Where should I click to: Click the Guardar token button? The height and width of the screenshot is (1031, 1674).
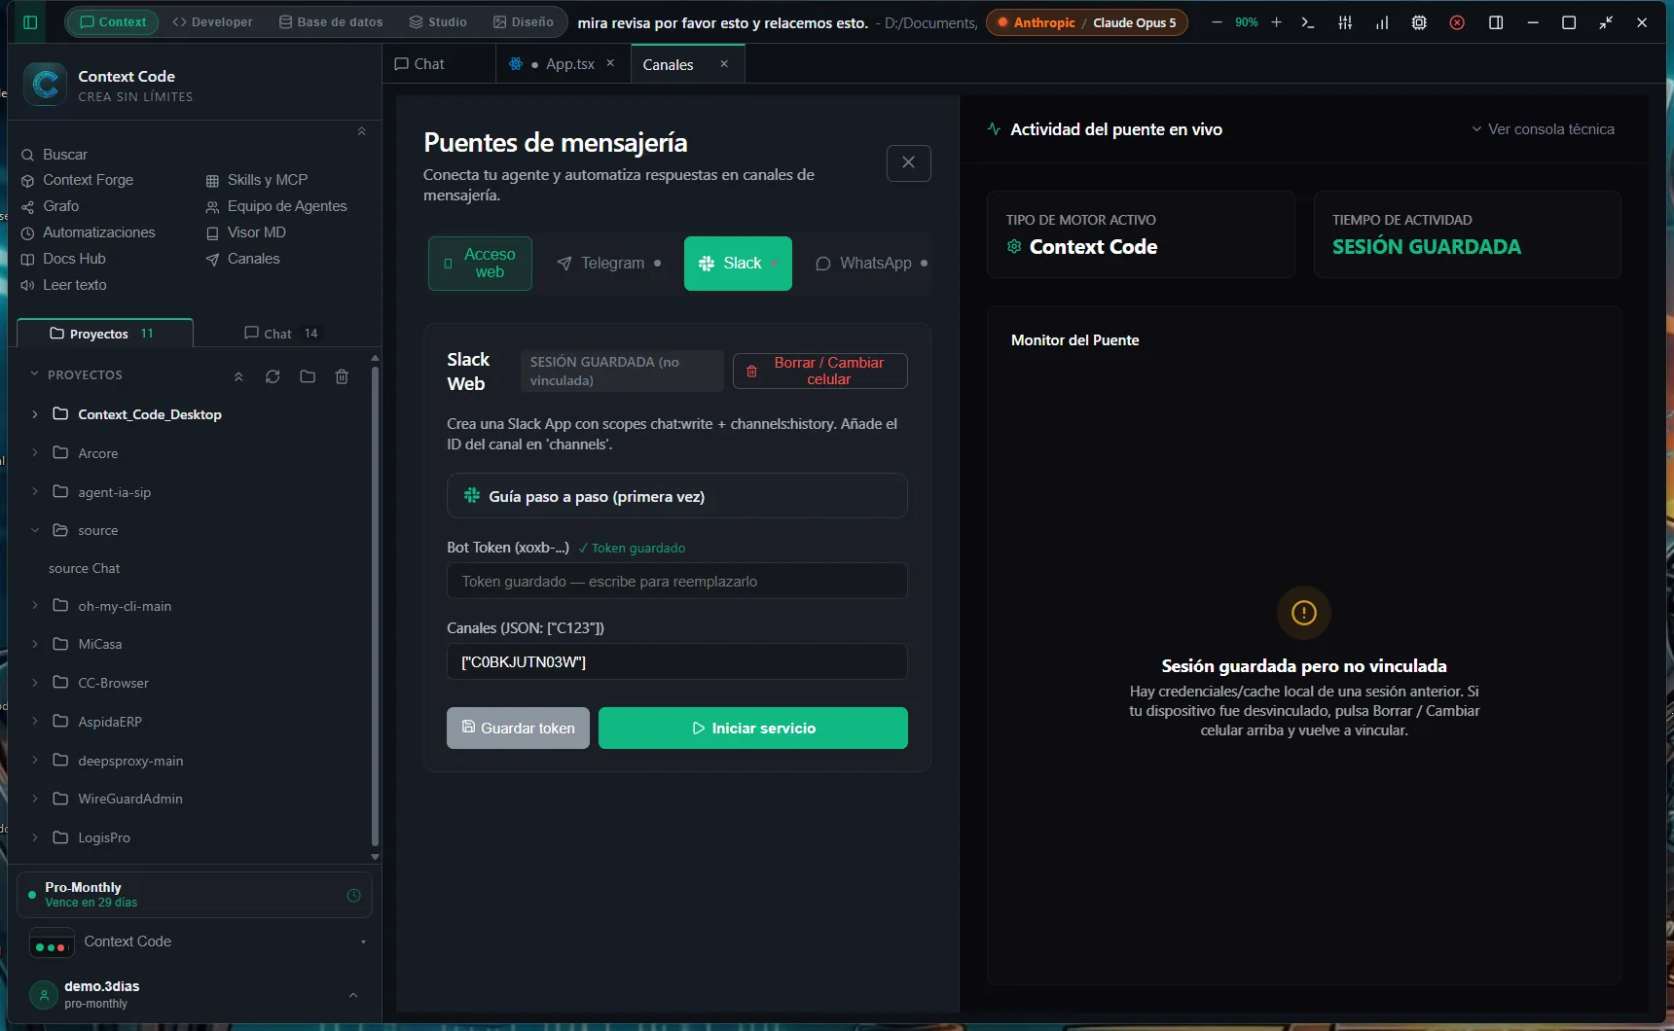(x=518, y=728)
